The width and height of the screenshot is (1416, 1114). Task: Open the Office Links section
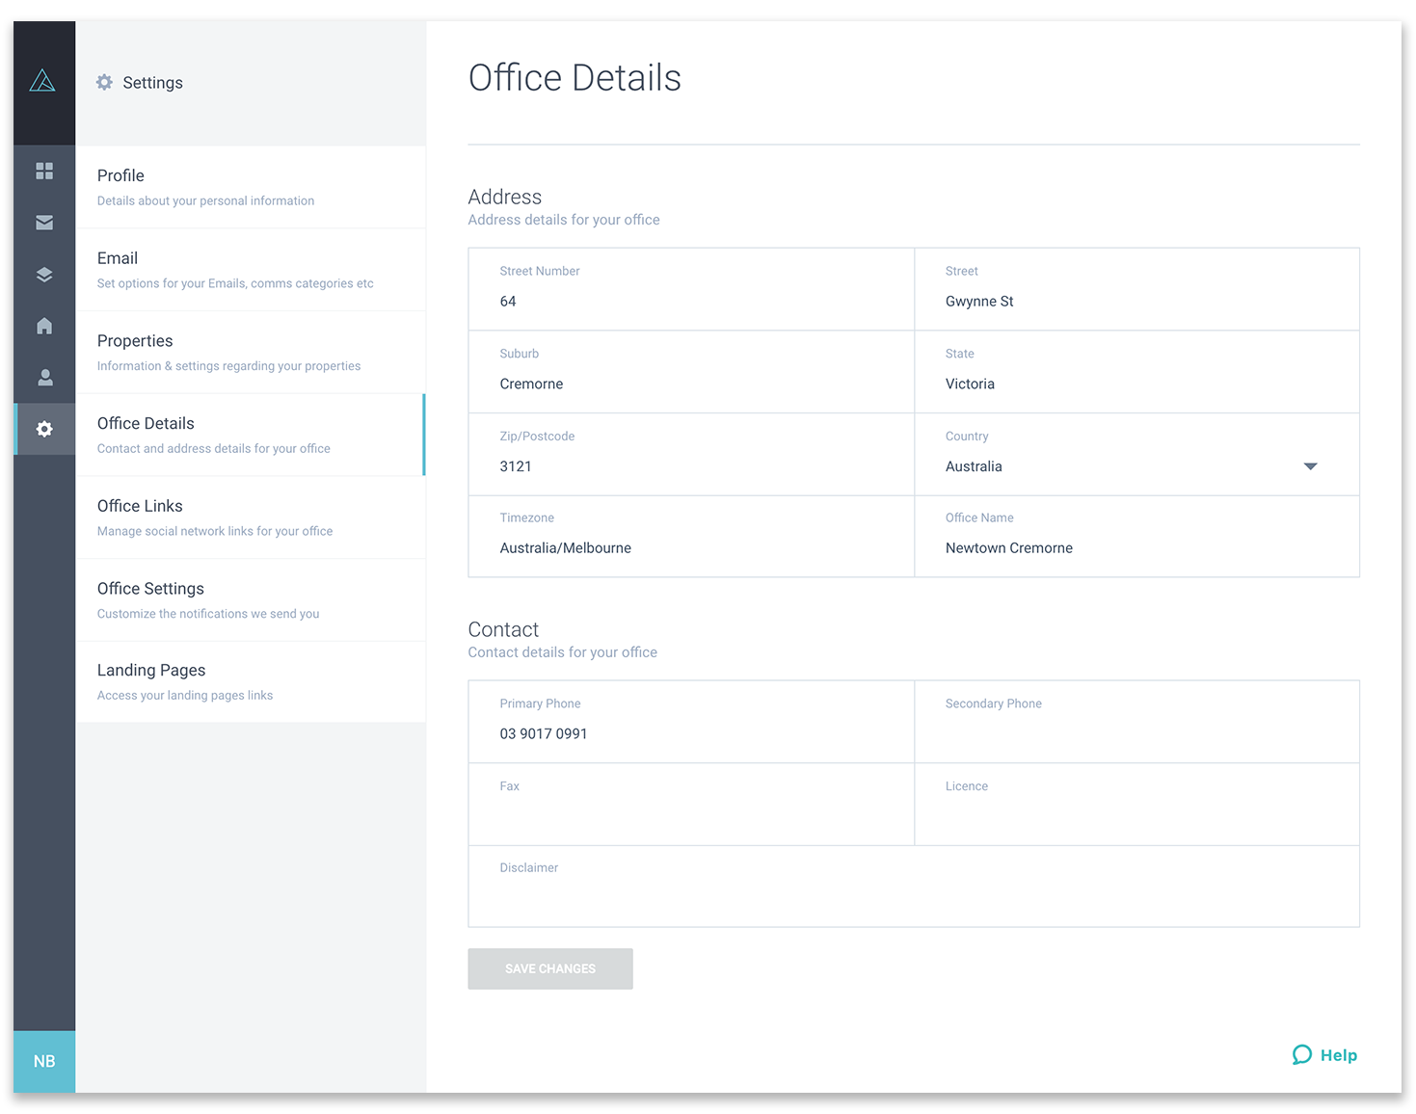pyautogui.click(x=251, y=517)
